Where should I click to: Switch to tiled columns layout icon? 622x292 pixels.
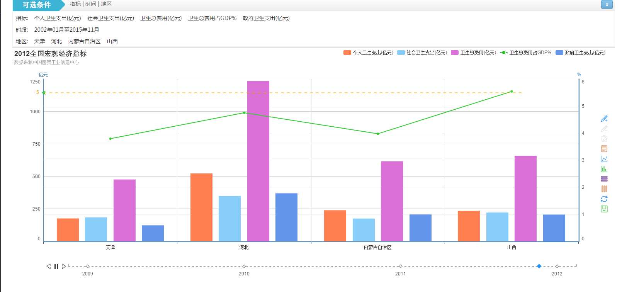604,189
